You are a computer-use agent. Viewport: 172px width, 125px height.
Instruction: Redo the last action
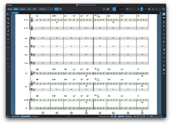(x=160, y=9)
